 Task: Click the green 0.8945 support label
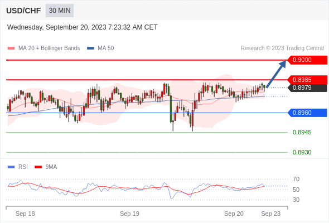point(302,132)
